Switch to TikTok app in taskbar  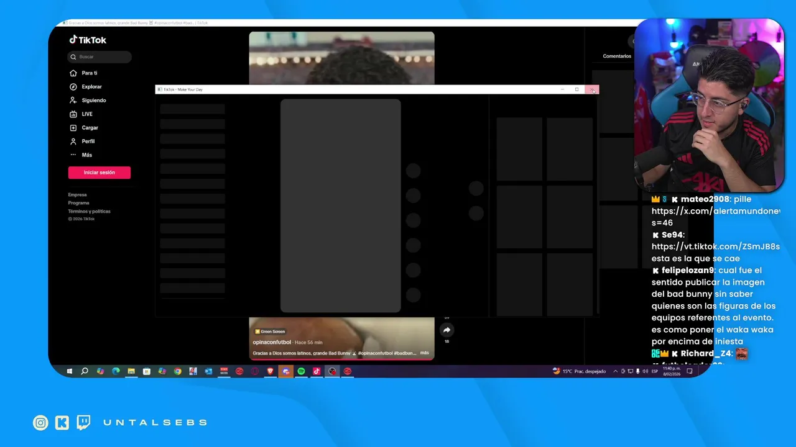tap(317, 371)
